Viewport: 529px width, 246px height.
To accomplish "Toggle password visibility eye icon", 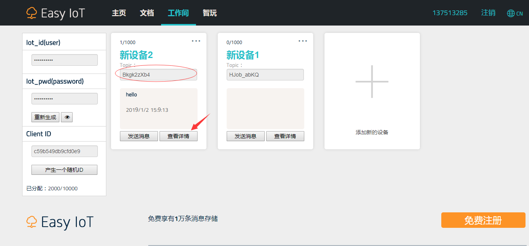I will coord(67,117).
